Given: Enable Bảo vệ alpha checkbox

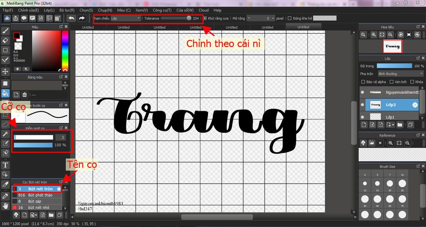Looking at the screenshot, I should 363,82.
